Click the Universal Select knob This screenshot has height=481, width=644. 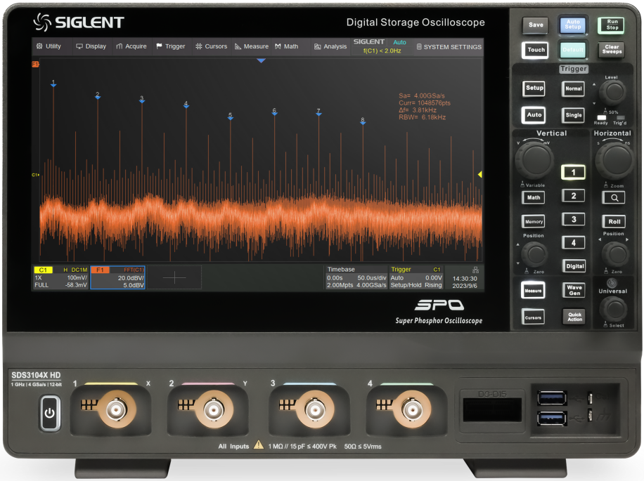point(613,309)
